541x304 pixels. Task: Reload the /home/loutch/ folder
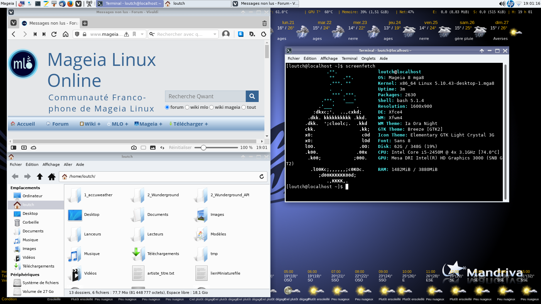[x=261, y=176]
